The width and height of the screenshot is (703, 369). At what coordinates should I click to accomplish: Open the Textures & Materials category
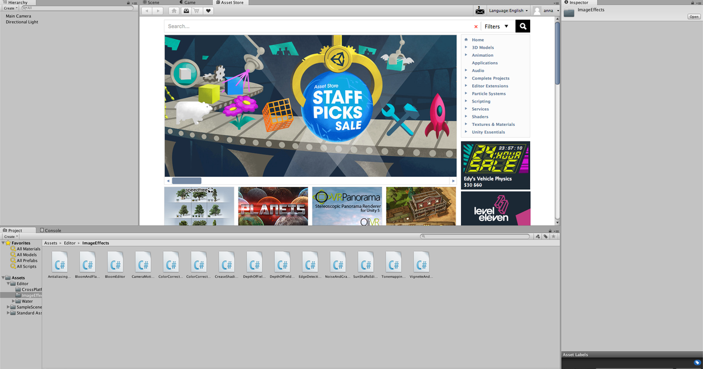click(493, 124)
